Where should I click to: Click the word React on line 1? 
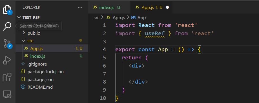(147, 25)
